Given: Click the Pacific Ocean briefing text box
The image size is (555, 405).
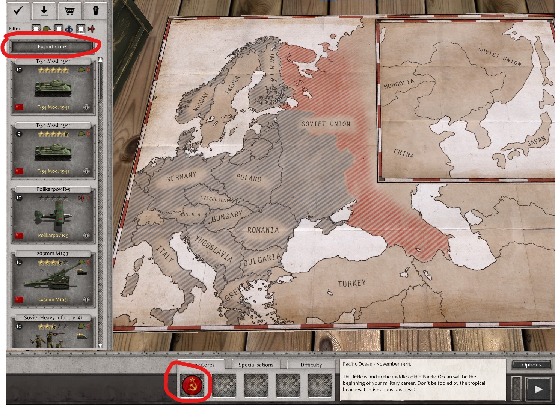Looking at the screenshot, I should [x=423, y=380].
